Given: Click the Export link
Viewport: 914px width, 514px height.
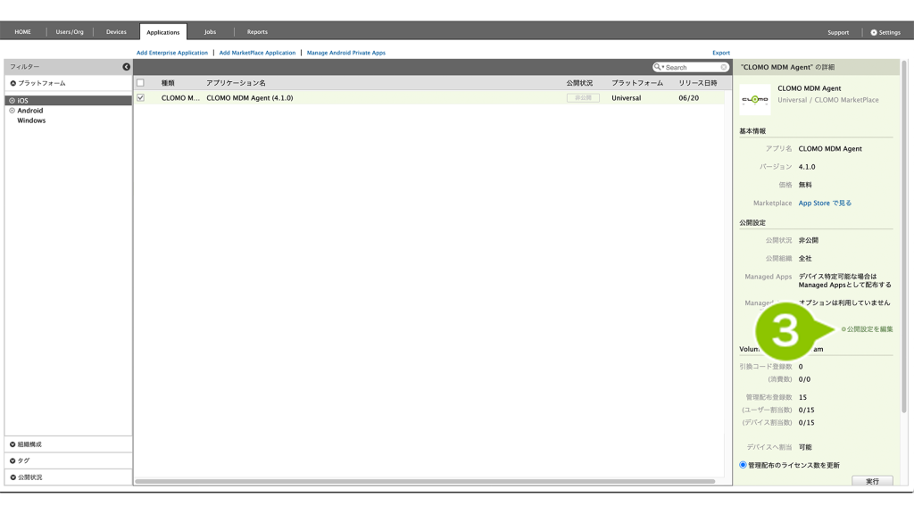Looking at the screenshot, I should [721, 53].
